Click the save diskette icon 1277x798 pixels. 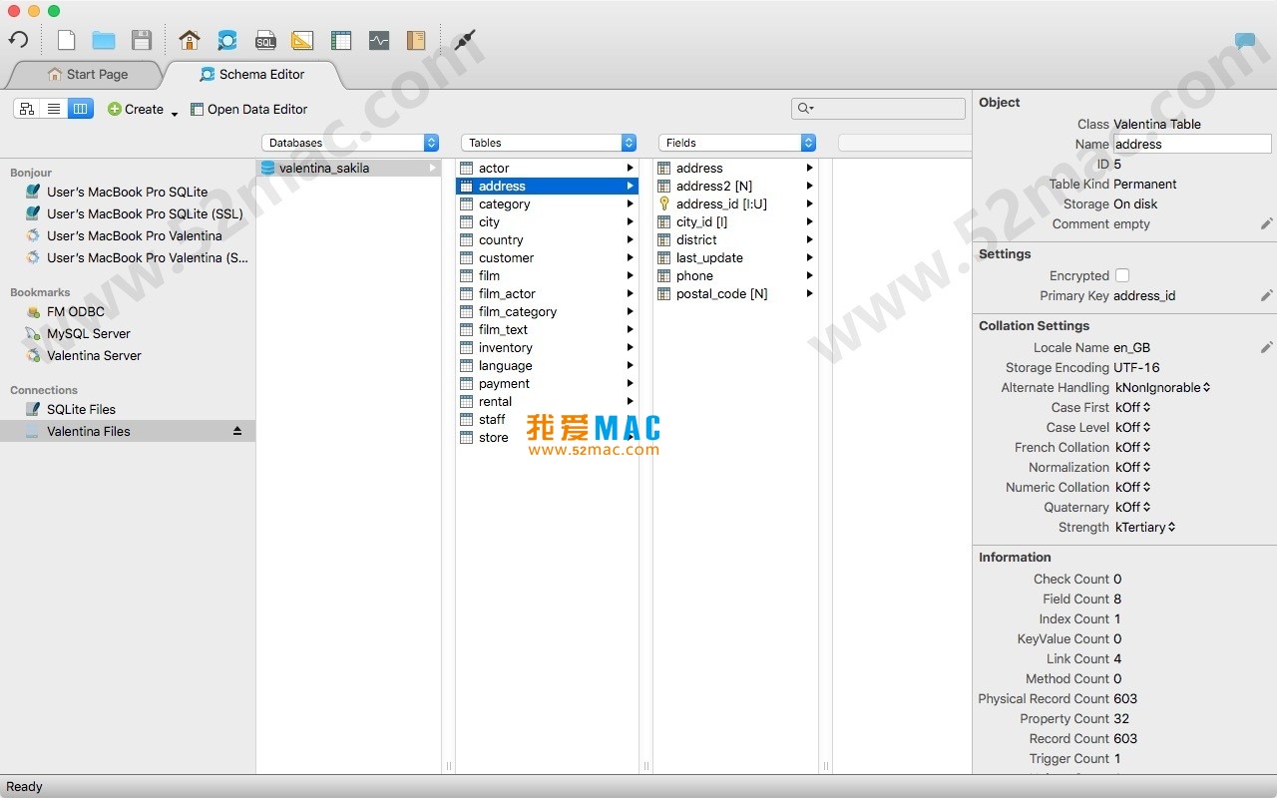click(x=142, y=40)
